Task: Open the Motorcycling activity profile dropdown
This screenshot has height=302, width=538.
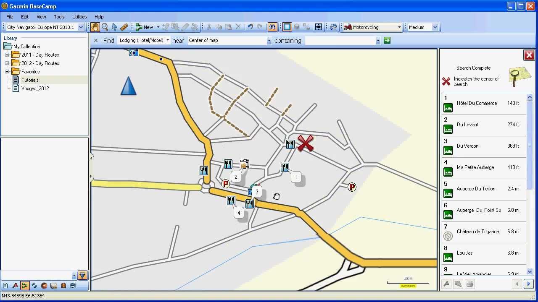Action: click(x=373, y=27)
